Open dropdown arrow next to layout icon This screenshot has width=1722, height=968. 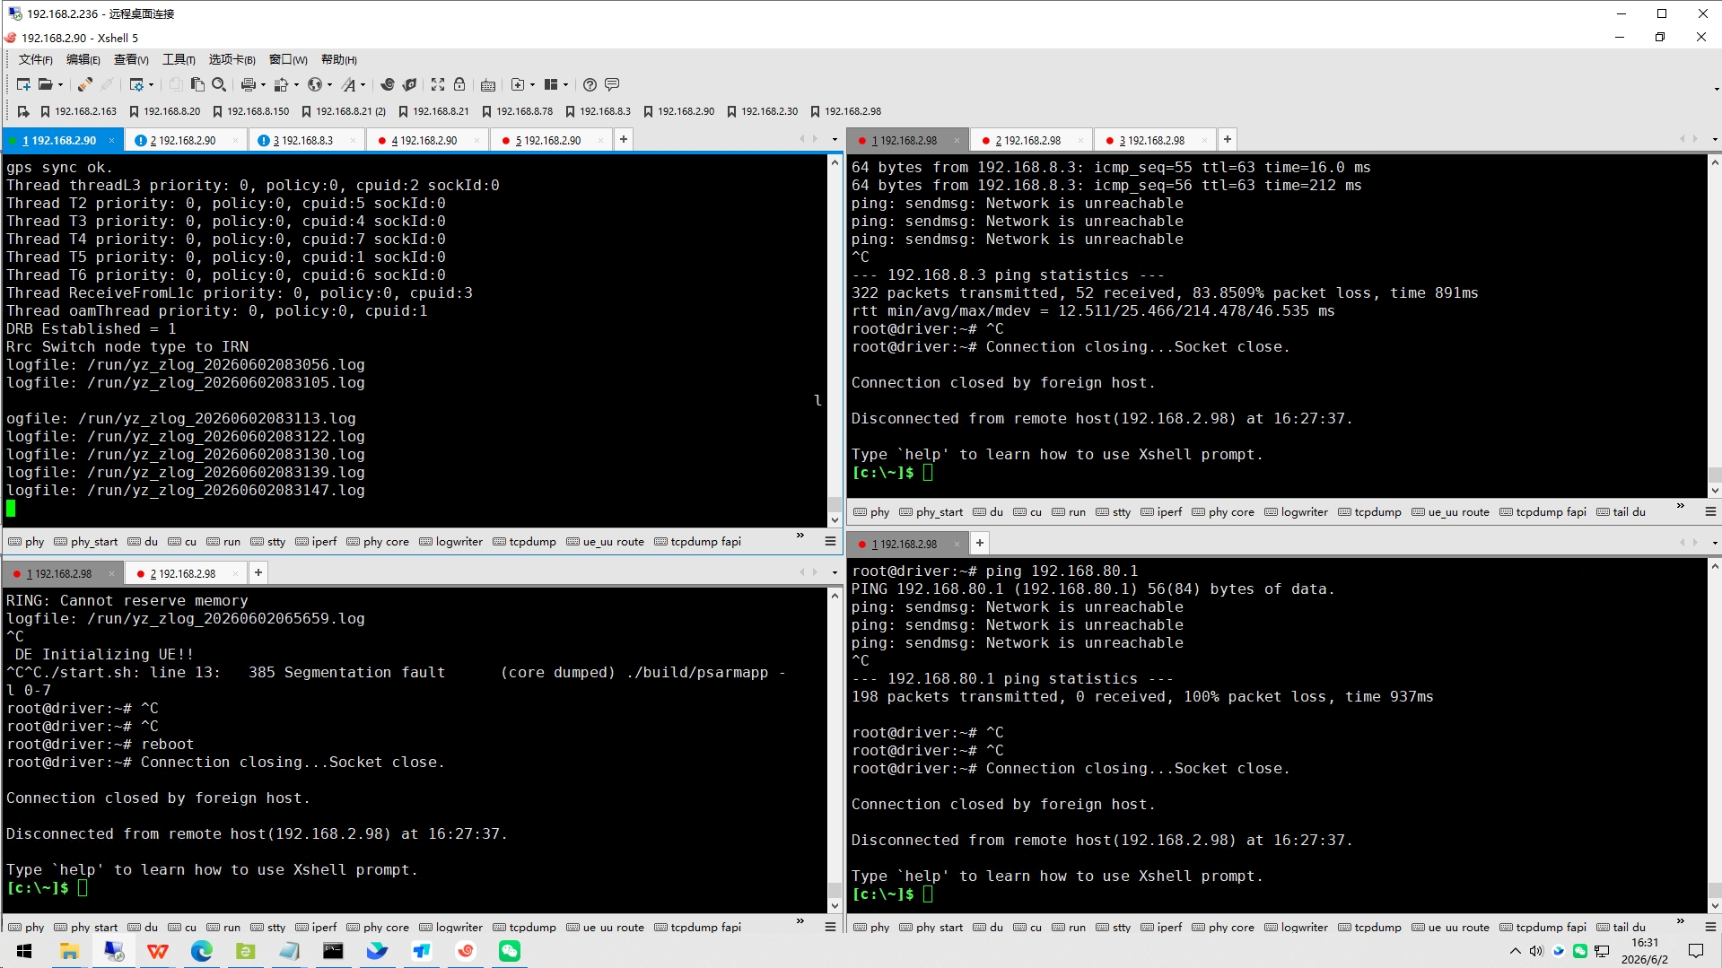click(565, 85)
